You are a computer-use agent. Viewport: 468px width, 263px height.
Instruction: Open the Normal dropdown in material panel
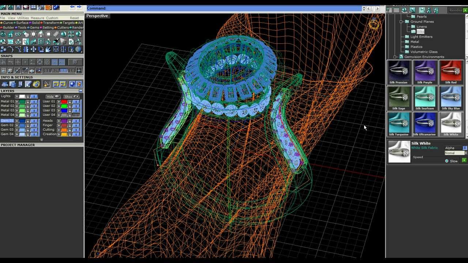[x=456, y=153]
